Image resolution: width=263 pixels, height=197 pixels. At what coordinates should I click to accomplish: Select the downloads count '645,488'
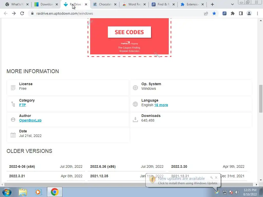pos(148,121)
